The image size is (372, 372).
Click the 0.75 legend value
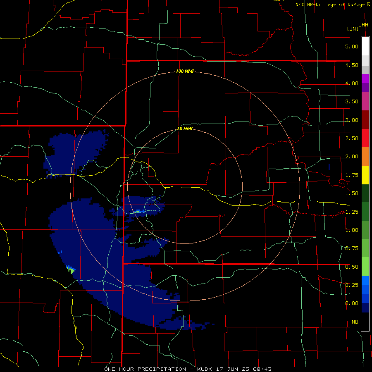pos(352,248)
